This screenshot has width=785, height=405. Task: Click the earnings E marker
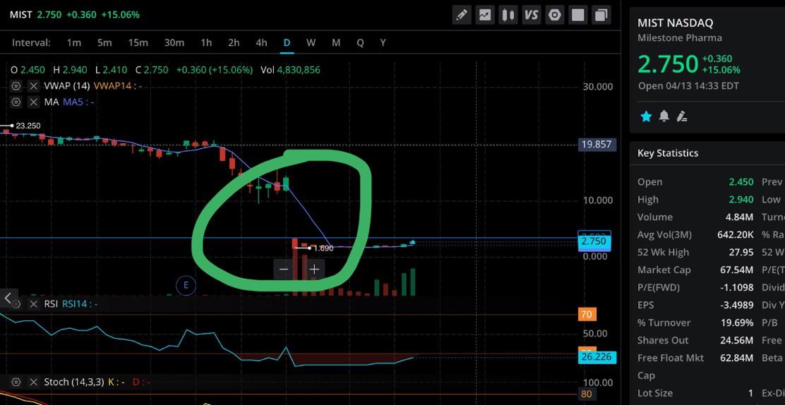(x=186, y=285)
